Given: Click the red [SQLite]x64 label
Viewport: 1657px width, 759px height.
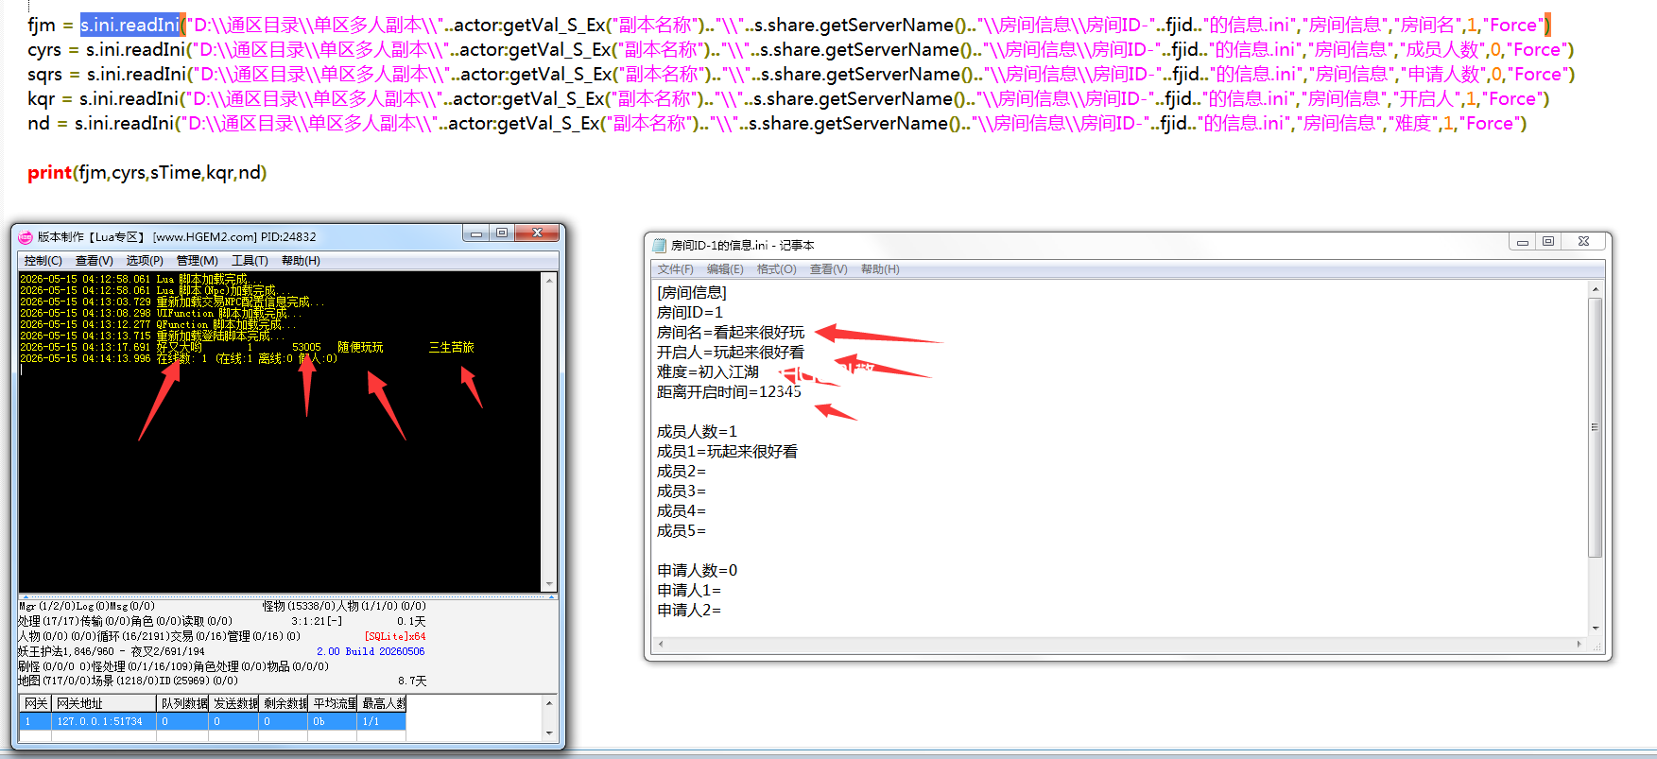Looking at the screenshot, I should 395,636.
